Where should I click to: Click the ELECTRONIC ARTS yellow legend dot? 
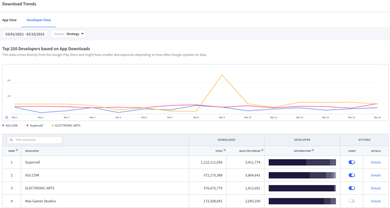point(53,125)
